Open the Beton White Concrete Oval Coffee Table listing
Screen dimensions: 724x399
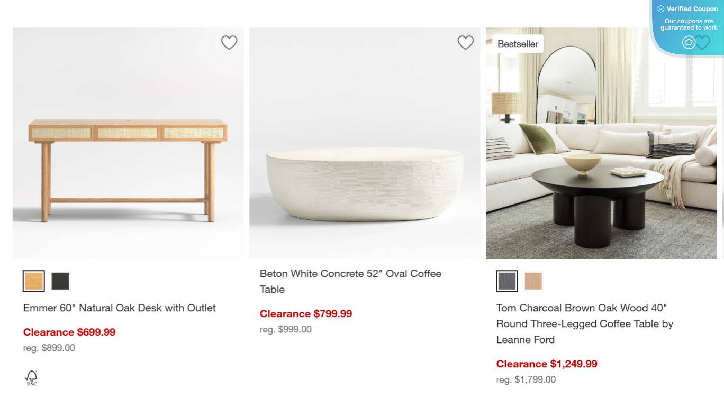tap(350, 281)
